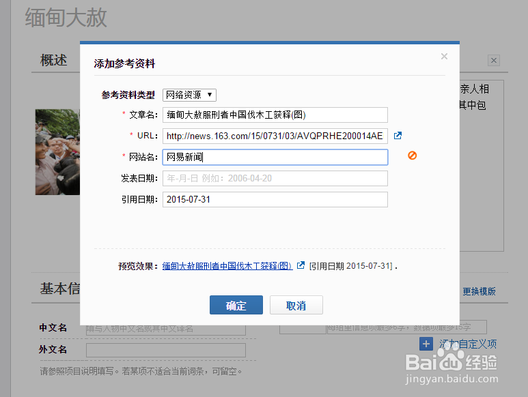Image resolution: width=528 pixels, height=397 pixels.
Task: Open the preview link 缅甸大赦服刑者中国伐木工获释
Action: tap(227, 266)
